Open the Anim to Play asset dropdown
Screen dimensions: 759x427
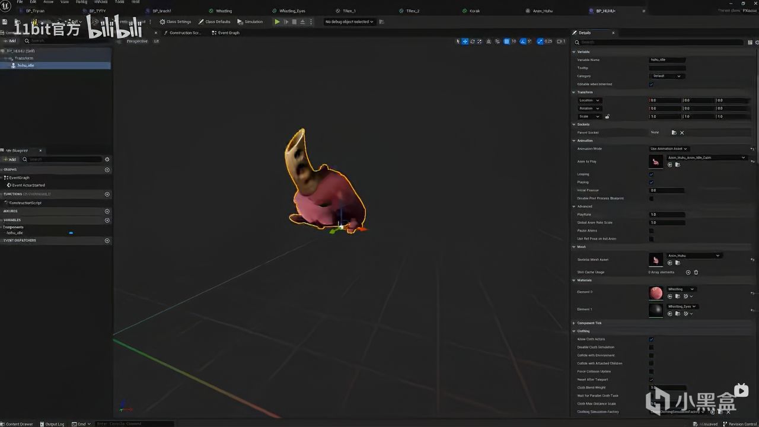(x=706, y=158)
